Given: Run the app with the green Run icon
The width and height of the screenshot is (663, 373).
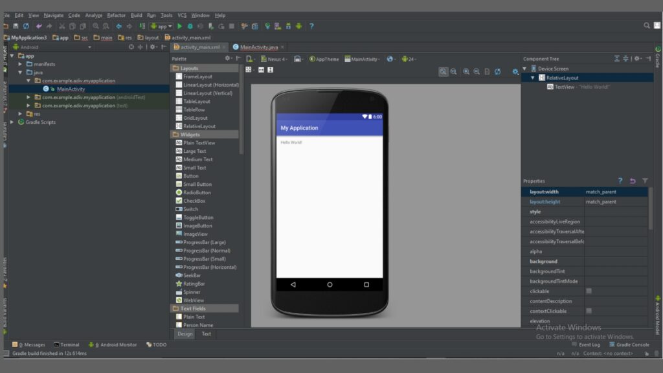Looking at the screenshot, I should coord(180,27).
